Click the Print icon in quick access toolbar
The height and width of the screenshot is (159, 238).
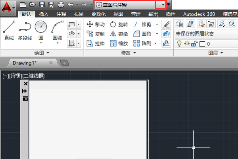pos(61,5)
